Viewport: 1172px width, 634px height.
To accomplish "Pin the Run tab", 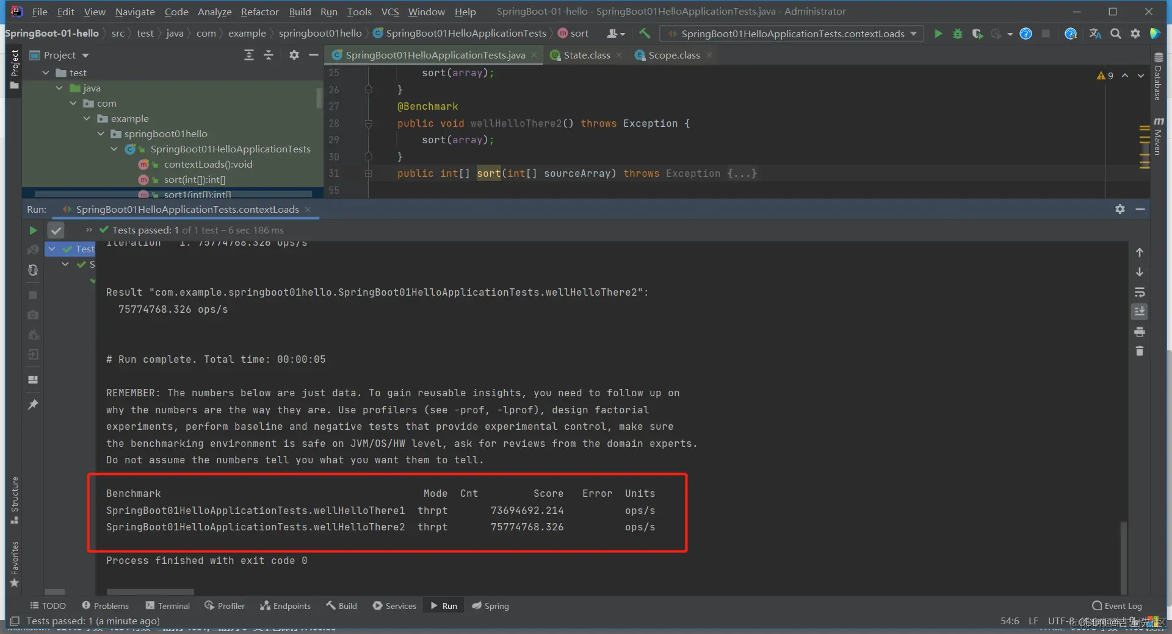I will (33, 405).
